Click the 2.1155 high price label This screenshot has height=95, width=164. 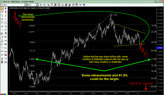click(x=114, y=15)
